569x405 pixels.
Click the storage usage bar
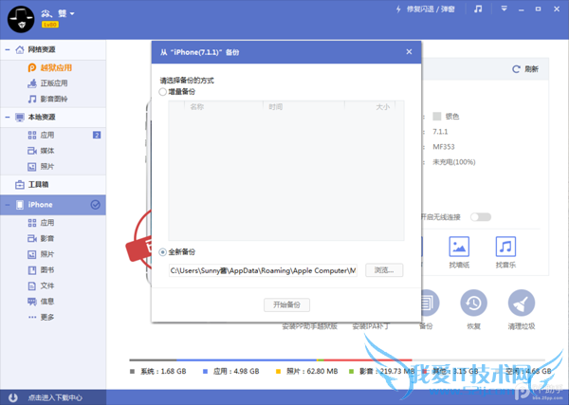tap(337, 360)
